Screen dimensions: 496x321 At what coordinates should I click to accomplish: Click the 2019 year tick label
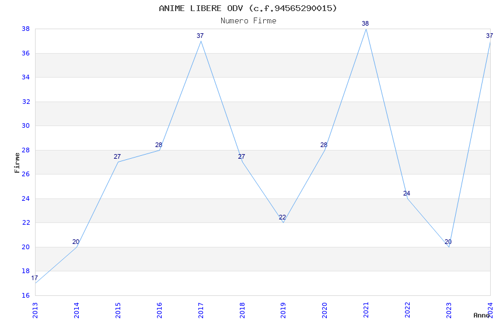point(284,310)
